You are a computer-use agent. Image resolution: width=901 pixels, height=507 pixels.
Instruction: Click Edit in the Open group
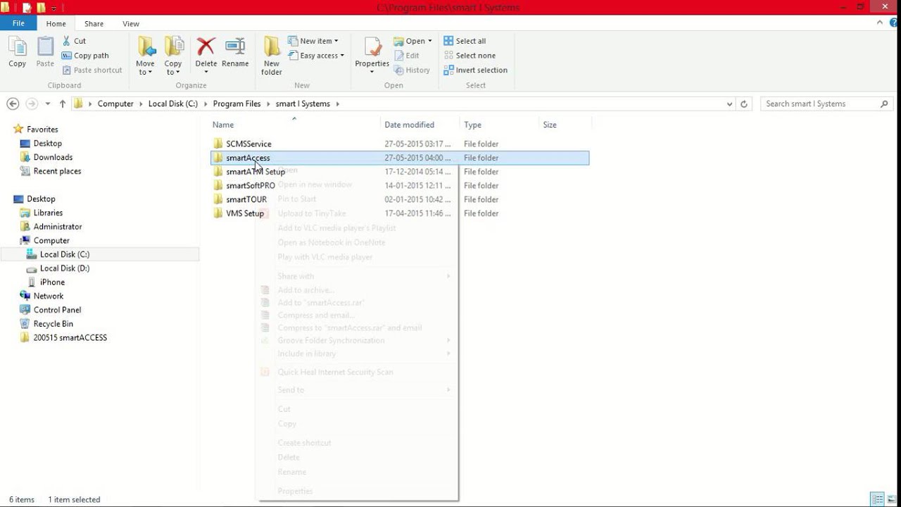(407, 56)
